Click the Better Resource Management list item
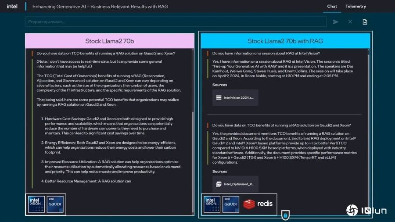The width and height of the screenshot is (395, 222). [86, 181]
